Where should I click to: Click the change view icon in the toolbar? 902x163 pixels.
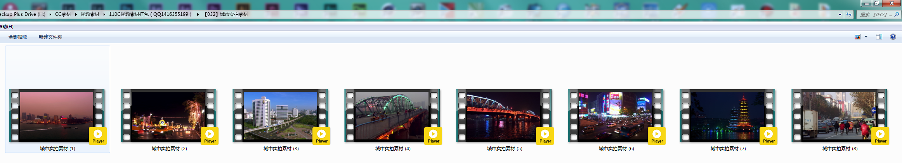pos(858,37)
